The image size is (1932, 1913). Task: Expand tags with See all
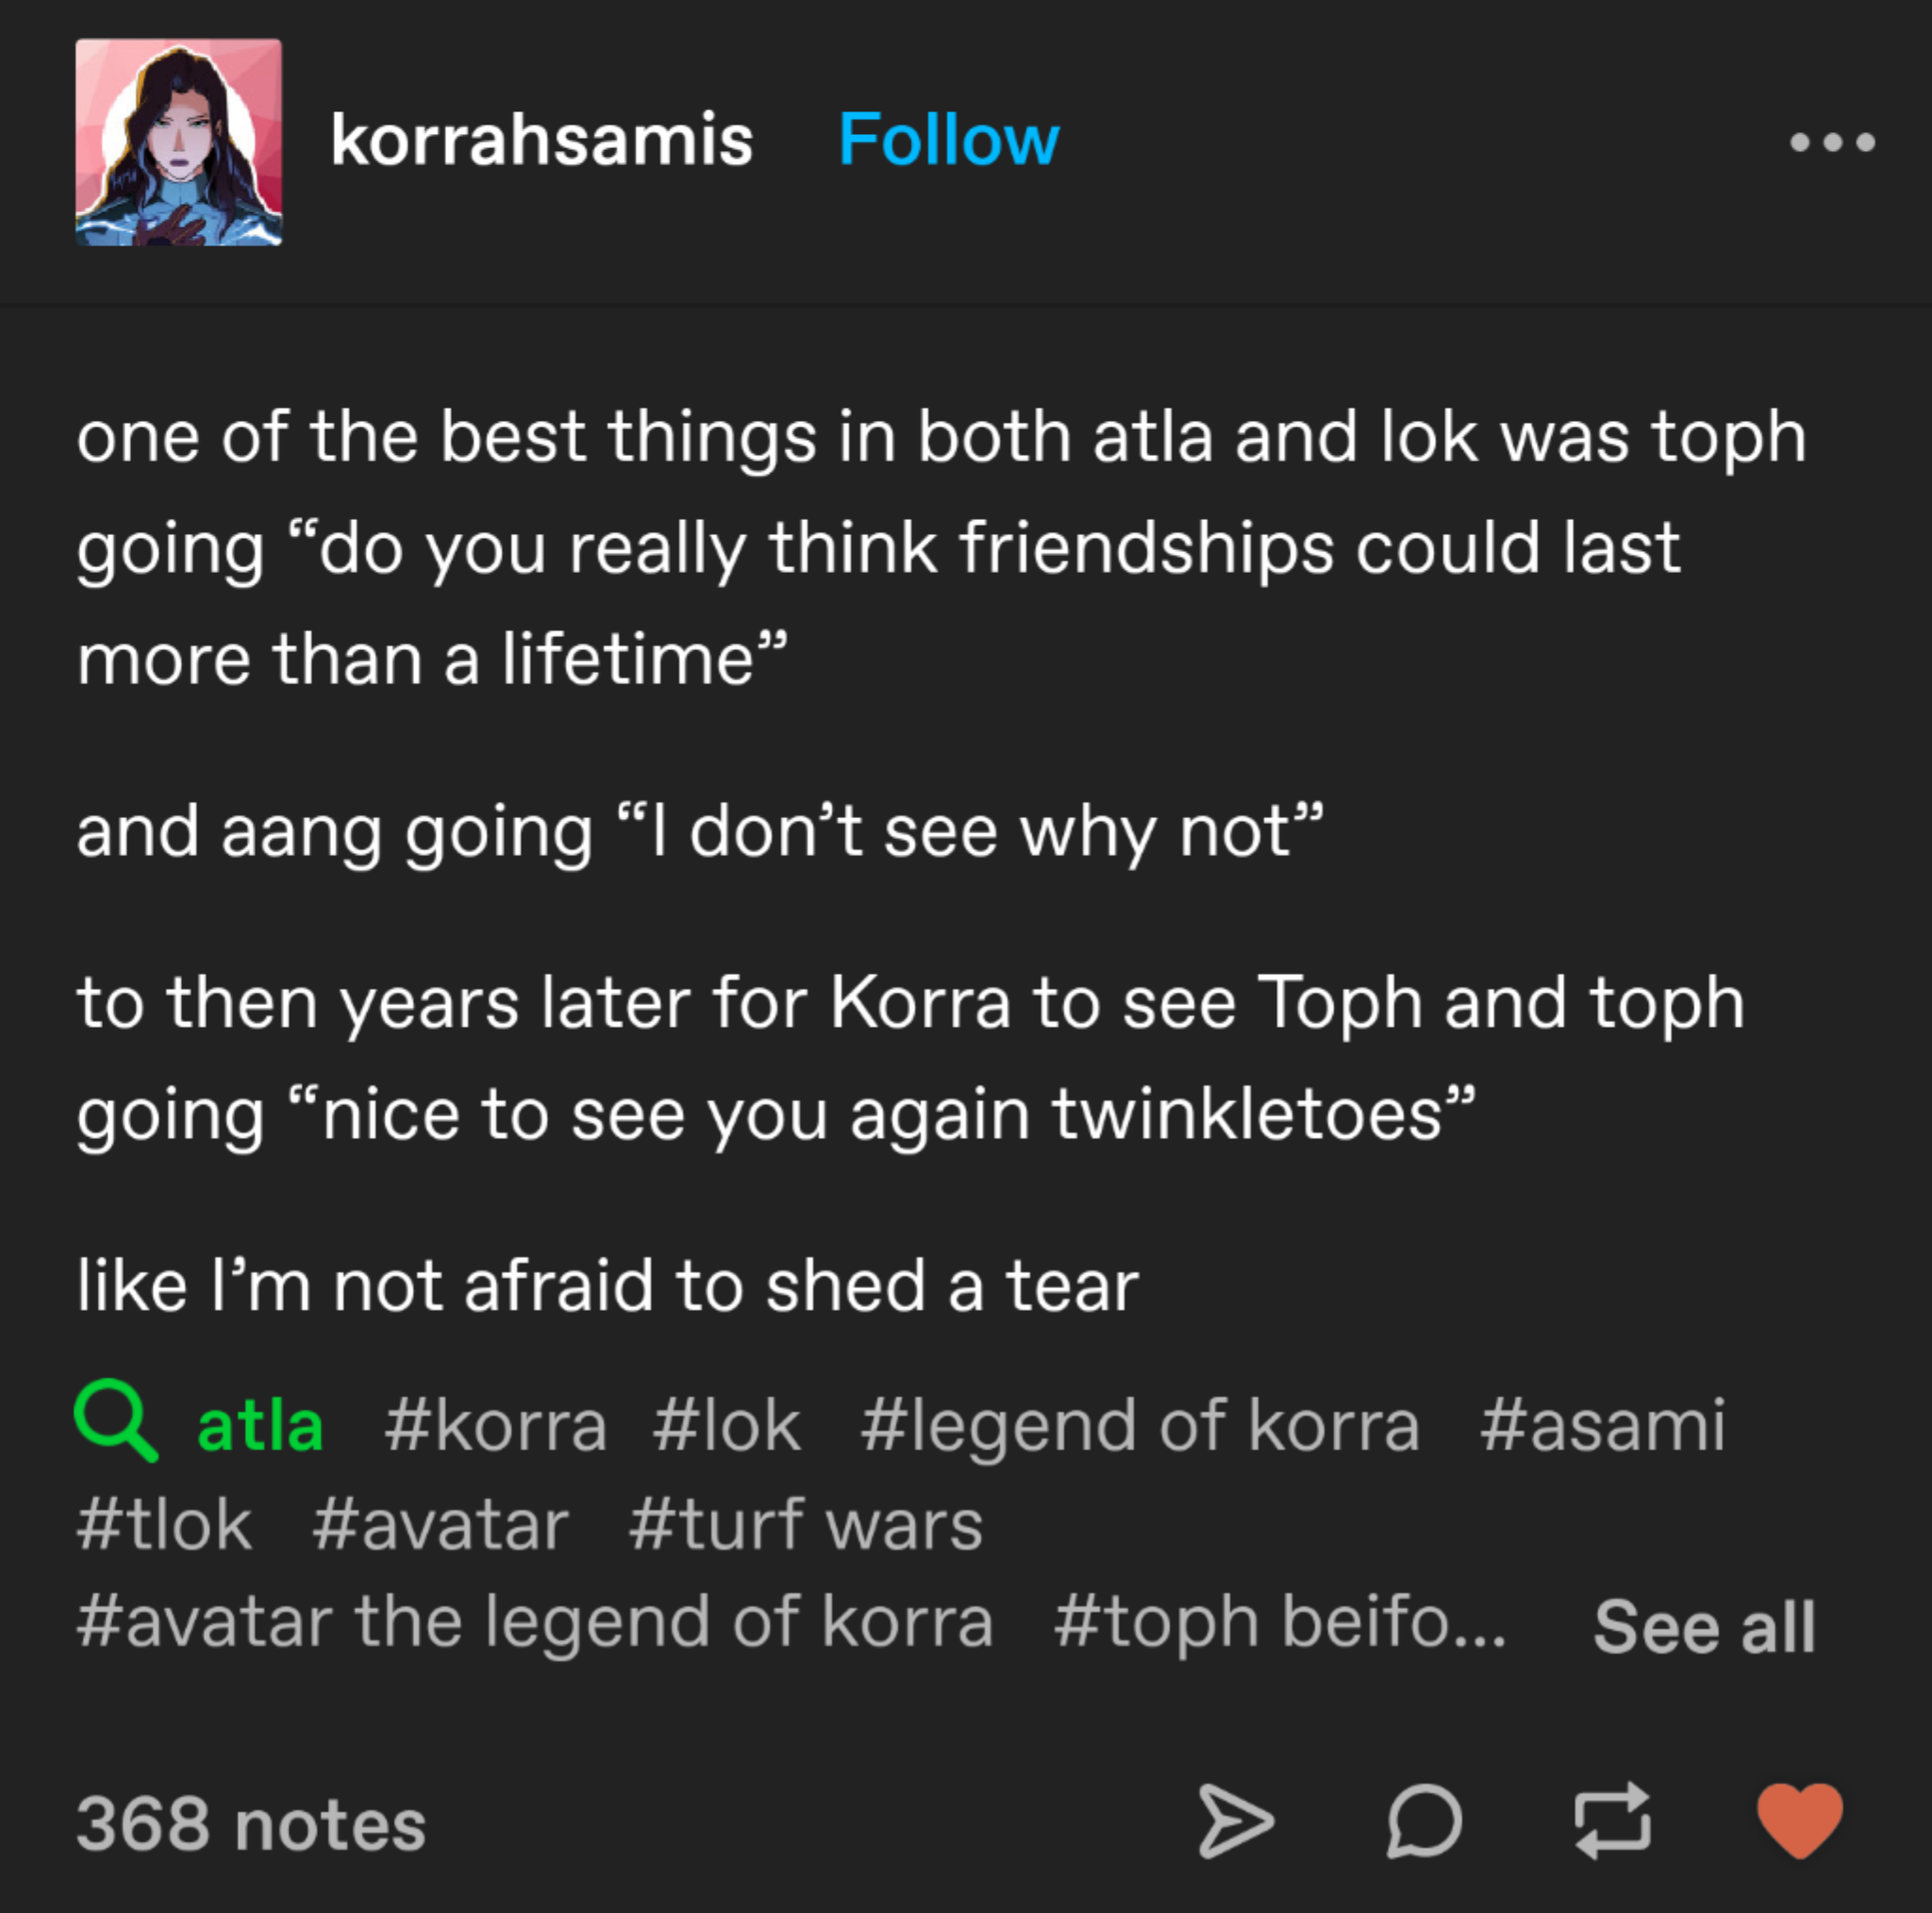click(x=1704, y=1627)
